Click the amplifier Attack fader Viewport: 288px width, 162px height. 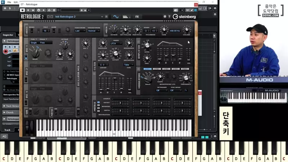[x=159, y=59]
